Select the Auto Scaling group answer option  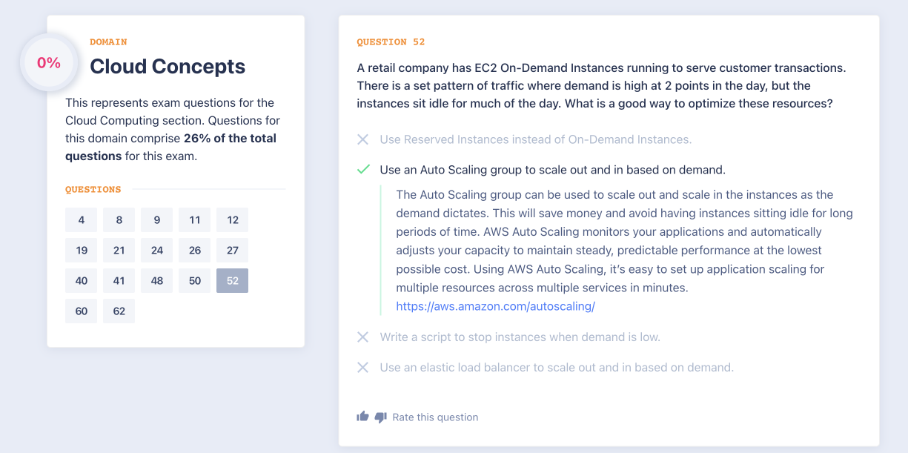[x=552, y=170]
